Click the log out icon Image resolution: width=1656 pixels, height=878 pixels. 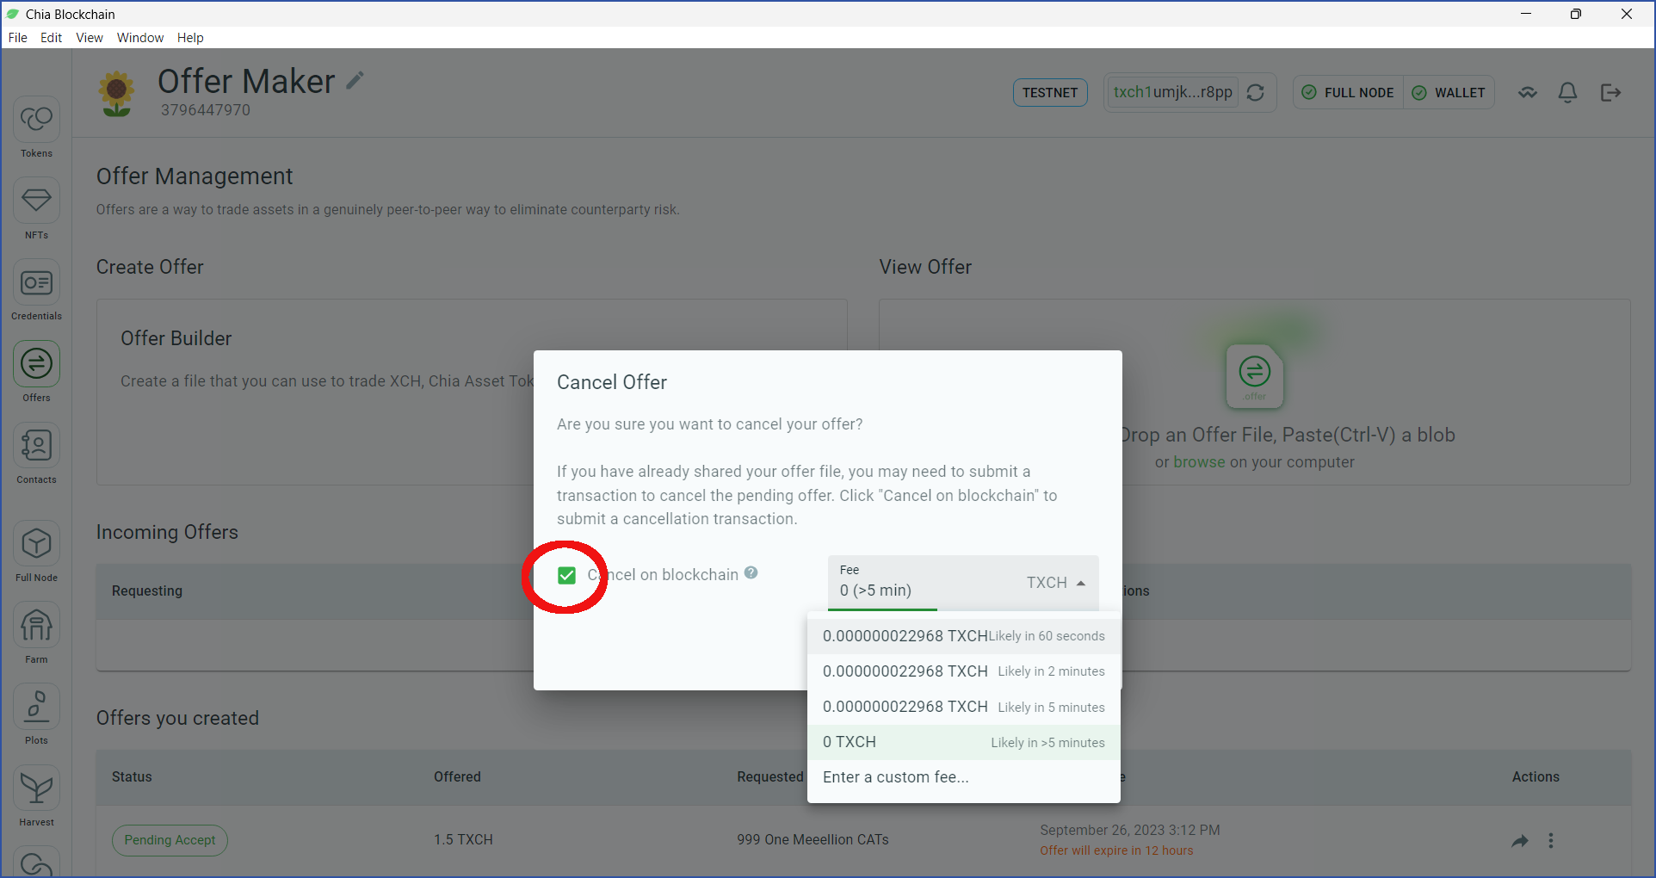1610,92
